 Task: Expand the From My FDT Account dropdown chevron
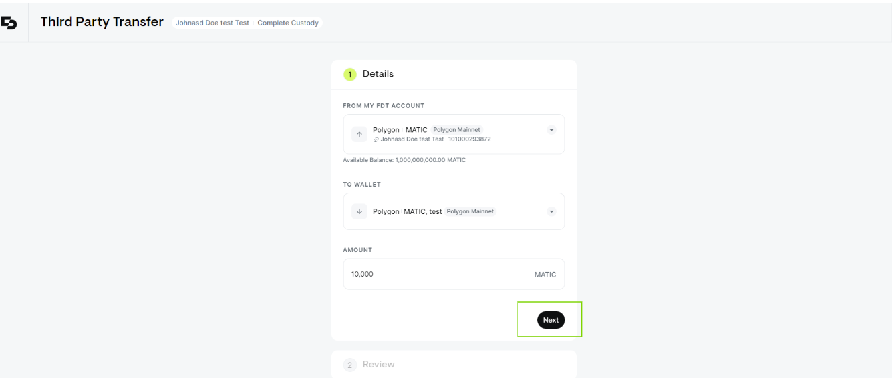point(551,129)
